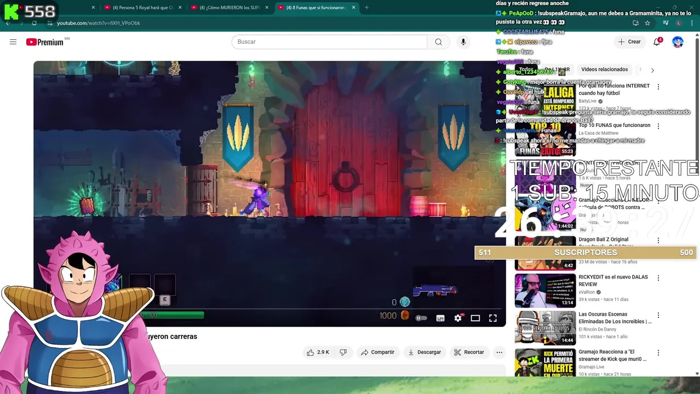The image size is (700, 394).
Task: Close the '¿Cómo MURIERON' tab
Action: pos(267,8)
